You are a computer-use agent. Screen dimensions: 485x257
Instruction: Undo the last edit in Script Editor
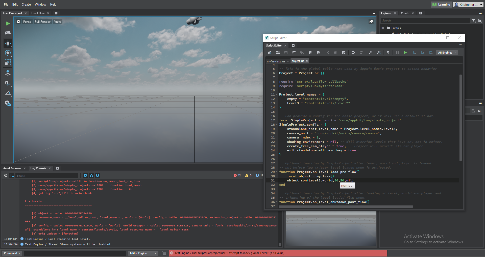pyautogui.click(x=353, y=53)
